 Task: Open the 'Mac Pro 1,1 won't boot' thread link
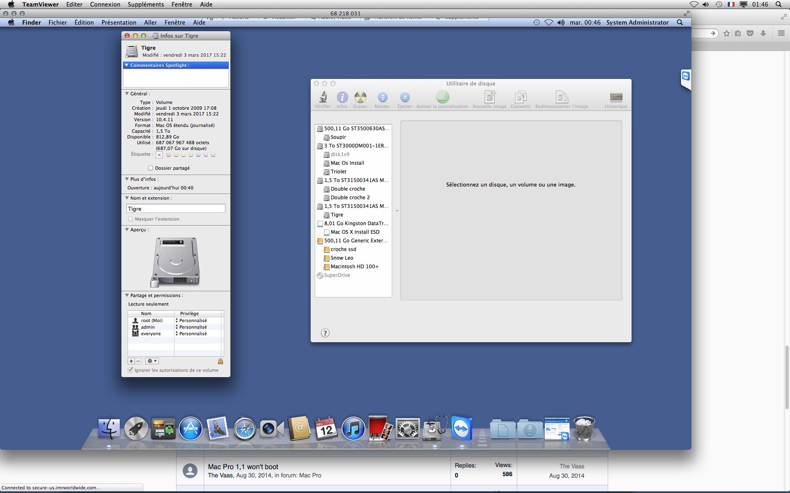coord(243,467)
